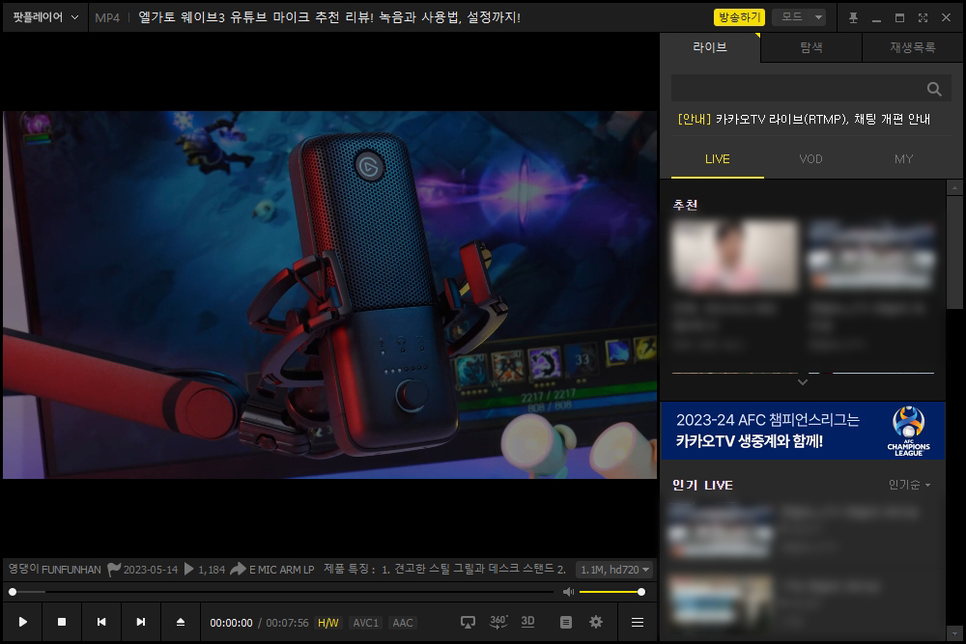966x644 pixels.
Task: Select the VOD sub-tab
Action: [810, 159]
